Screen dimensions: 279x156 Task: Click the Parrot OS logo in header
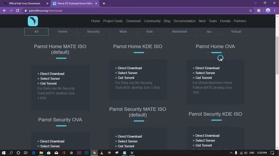33,21
